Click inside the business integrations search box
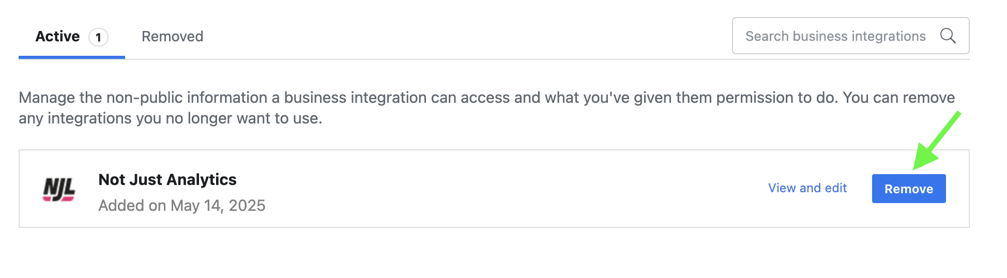This screenshot has height=278, width=1007. click(x=850, y=36)
